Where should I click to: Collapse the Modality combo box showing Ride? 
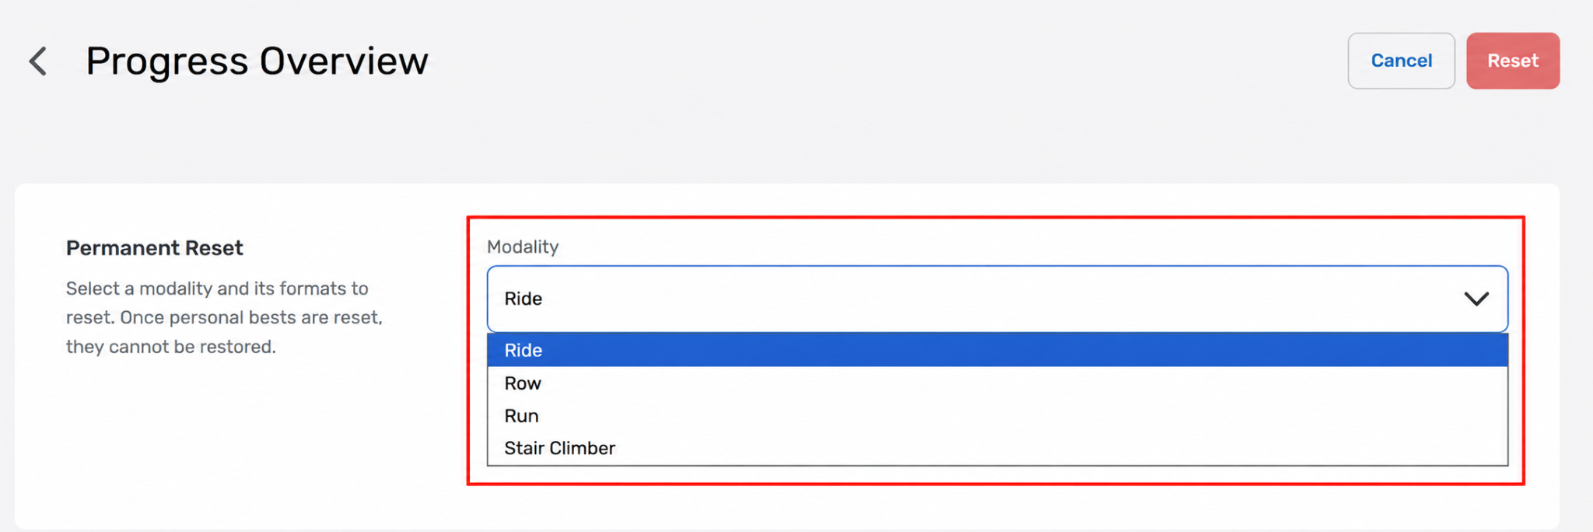tap(997, 299)
